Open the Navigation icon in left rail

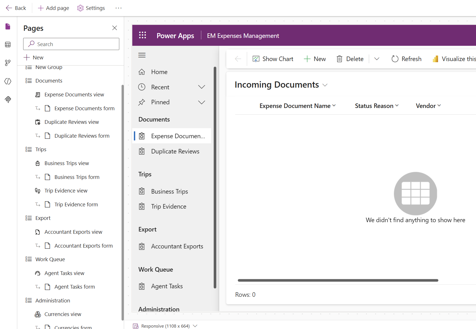(x=8, y=63)
